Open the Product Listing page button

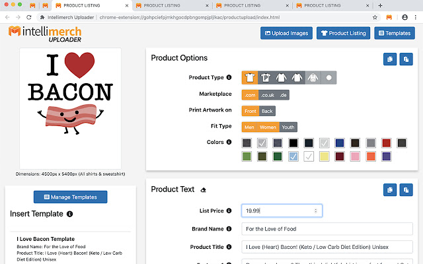344,33
